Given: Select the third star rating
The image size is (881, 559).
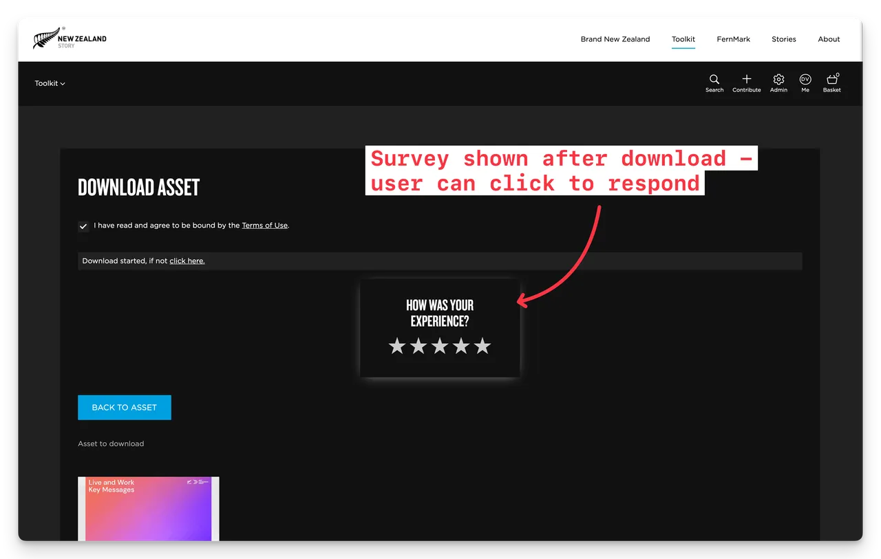Looking at the screenshot, I should click(x=440, y=346).
